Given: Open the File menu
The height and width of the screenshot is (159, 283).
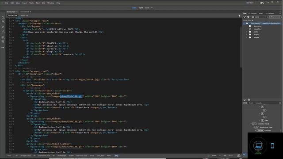Looking at the screenshot, I should point(7,3).
